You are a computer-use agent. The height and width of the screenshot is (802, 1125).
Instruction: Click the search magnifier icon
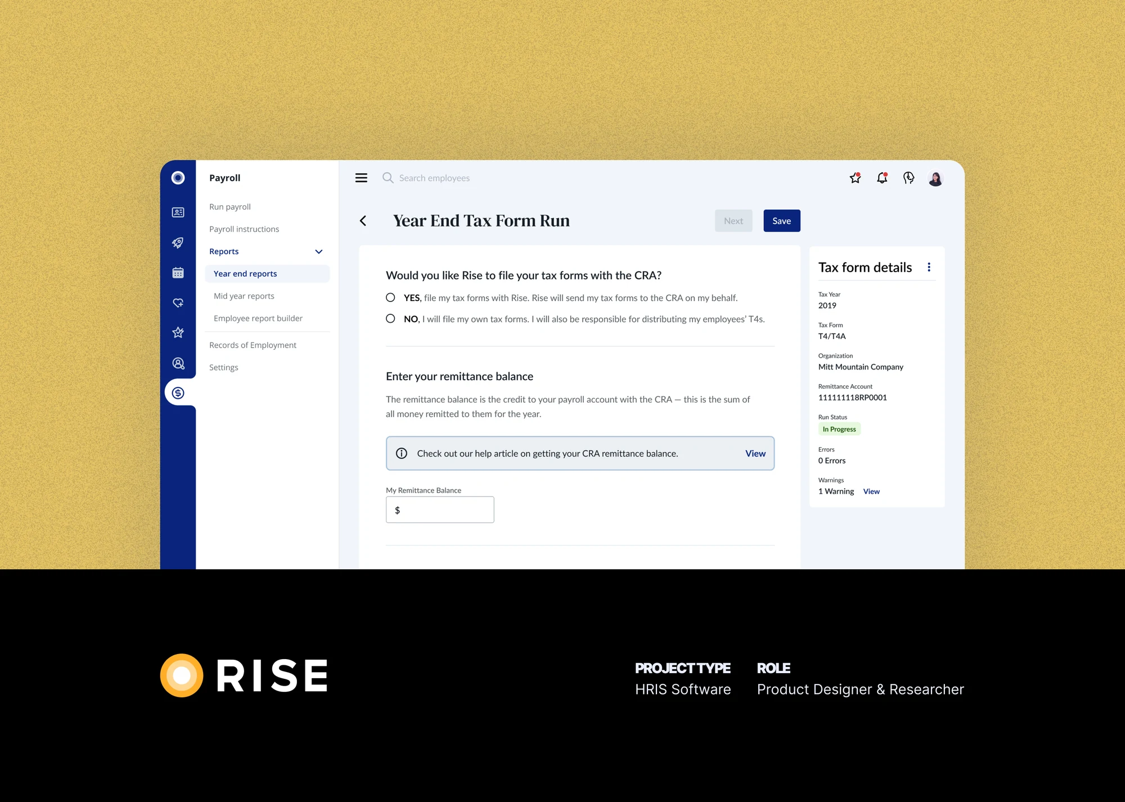[388, 178]
